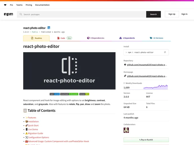Click the License value MIT
194x145 pixels.
pyautogui.click(x=148, y=97)
